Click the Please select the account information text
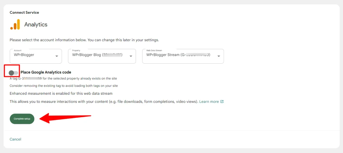 click(x=84, y=40)
